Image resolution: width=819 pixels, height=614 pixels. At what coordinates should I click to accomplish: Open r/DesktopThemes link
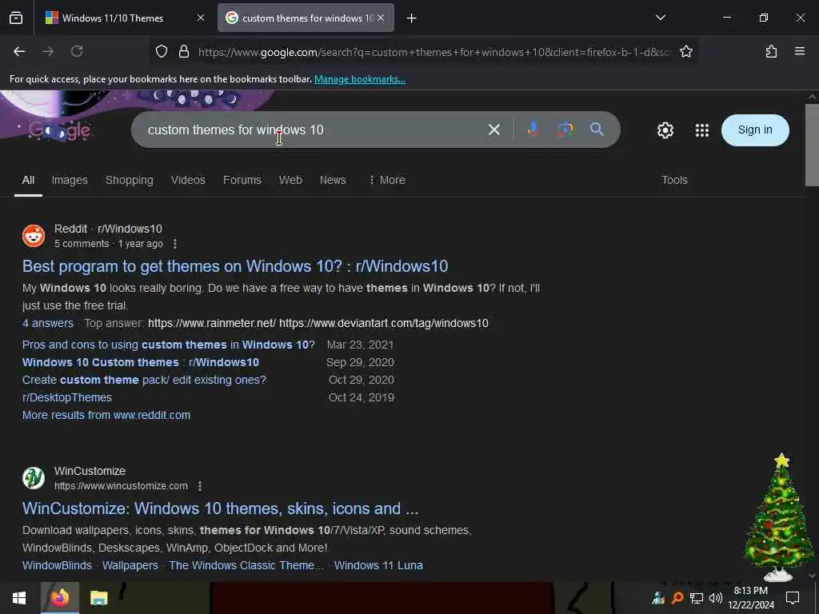pos(67,398)
